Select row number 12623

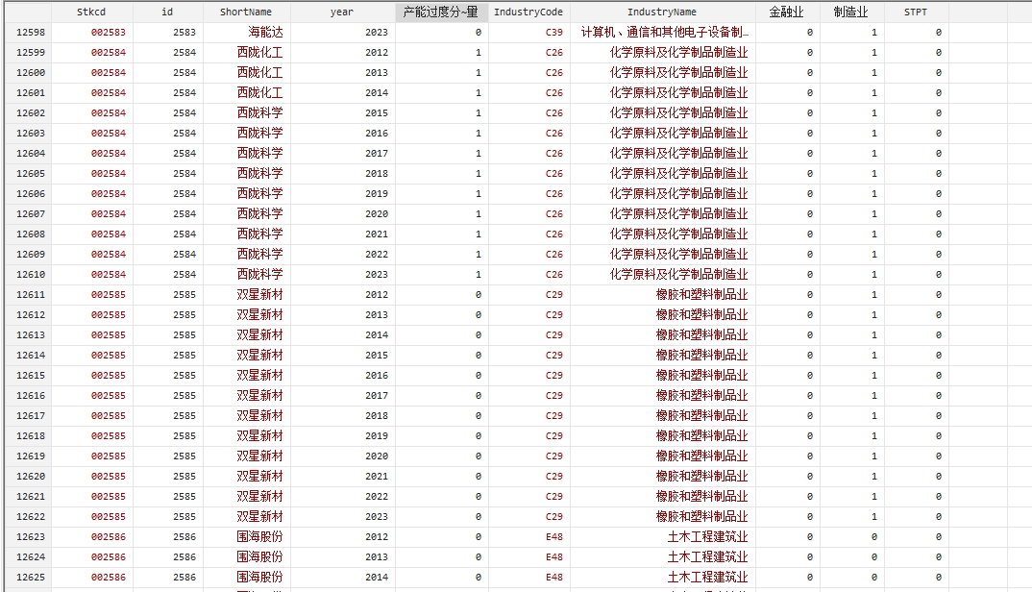[31, 537]
